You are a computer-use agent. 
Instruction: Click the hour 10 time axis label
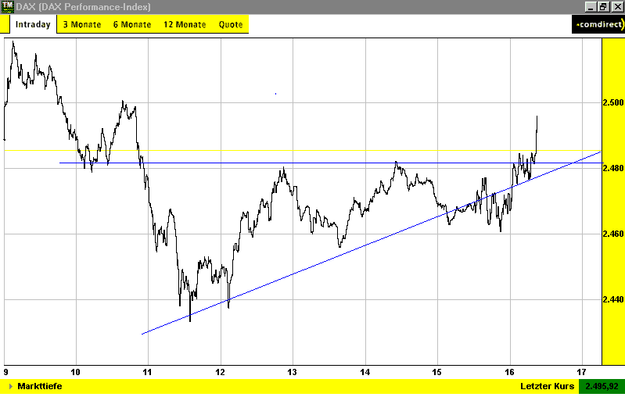[75, 372]
